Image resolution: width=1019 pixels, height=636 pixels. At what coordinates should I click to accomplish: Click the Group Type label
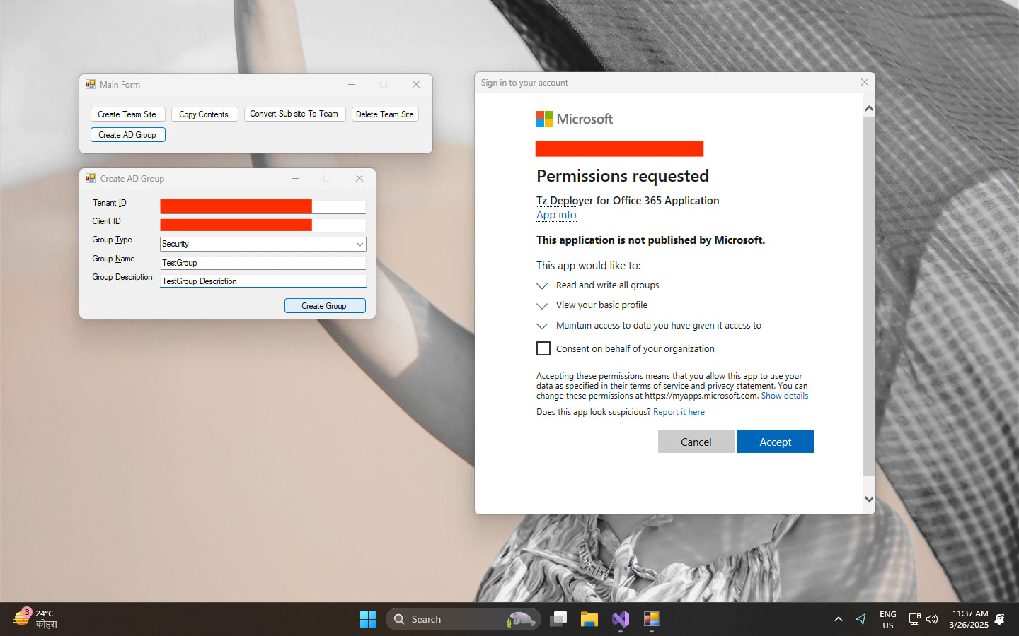pyautogui.click(x=112, y=240)
